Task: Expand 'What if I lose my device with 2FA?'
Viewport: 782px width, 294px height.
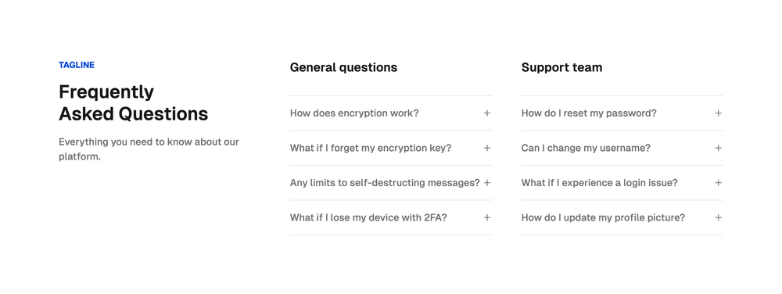Action: pos(390,217)
